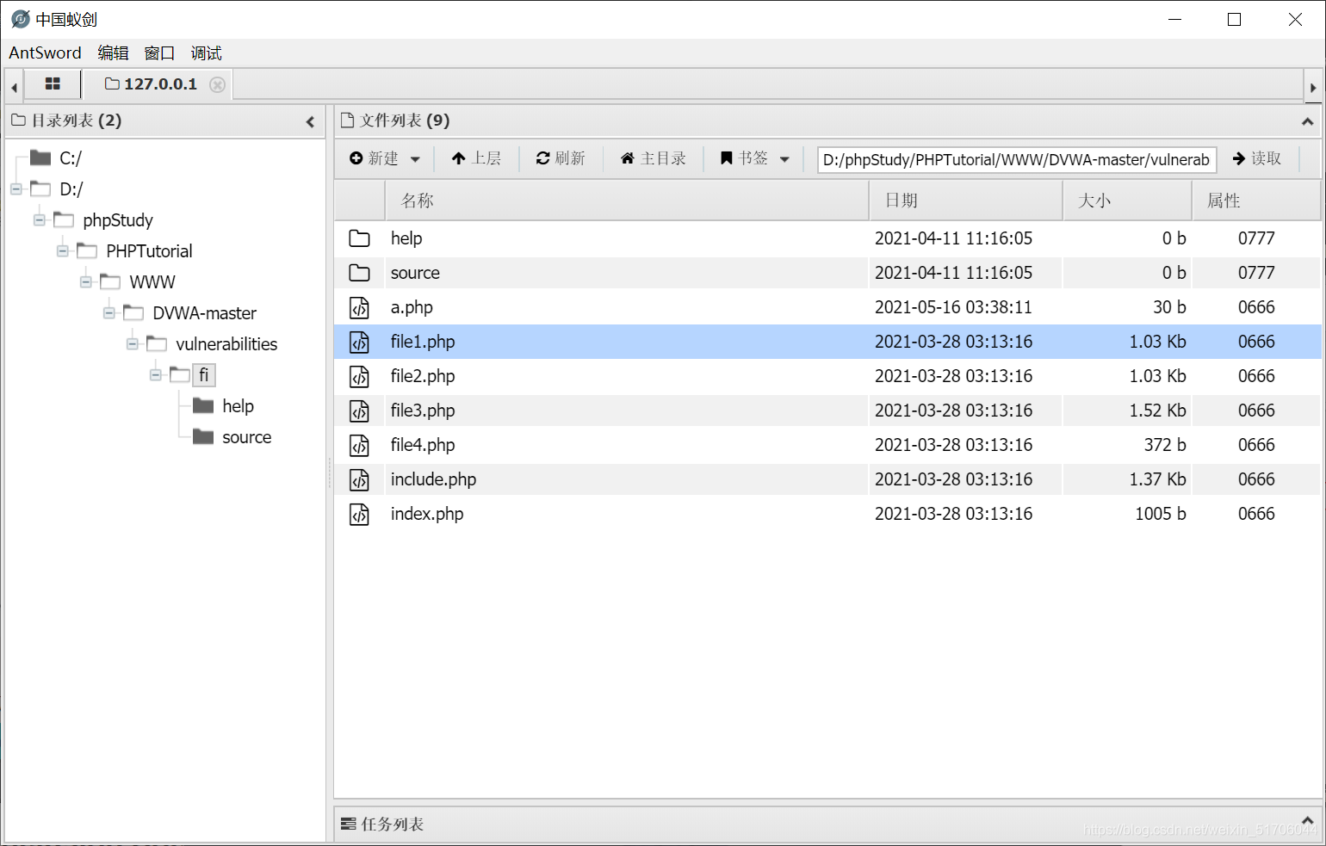Viewport: 1326px width, 846px height.
Task: Click the a.php date 2021-05-16 03:38:11
Action: coord(953,307)
